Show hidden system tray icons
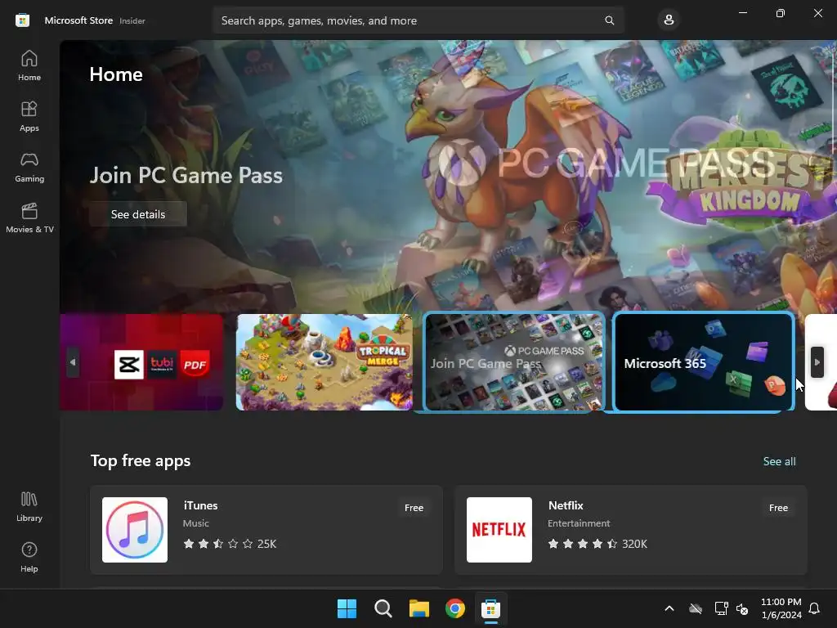The image size is (837, 628). click(669, 608)
